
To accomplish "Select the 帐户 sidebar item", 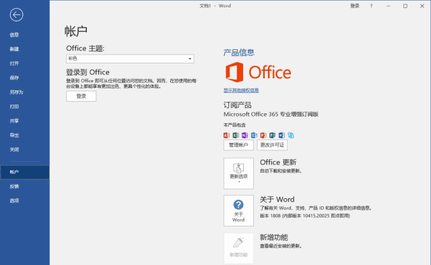I will (x=25, y=172).
